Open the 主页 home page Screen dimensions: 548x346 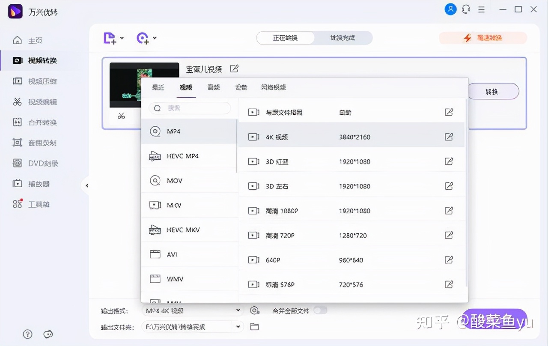(34, 40)
